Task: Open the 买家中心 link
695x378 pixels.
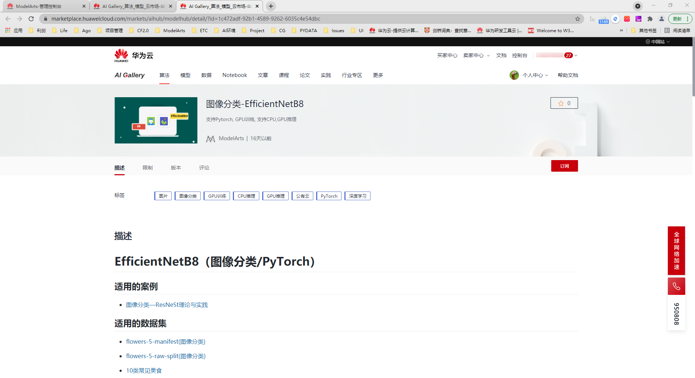Action: (x=447, y=55)
